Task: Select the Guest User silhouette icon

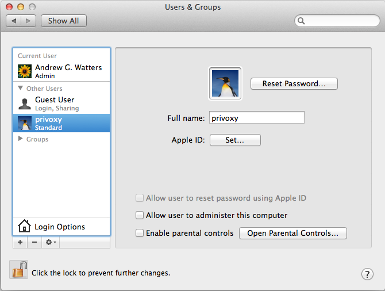Action: (25, 104)
